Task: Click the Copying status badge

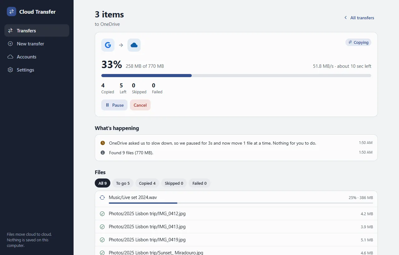Action: coord(358,42)
